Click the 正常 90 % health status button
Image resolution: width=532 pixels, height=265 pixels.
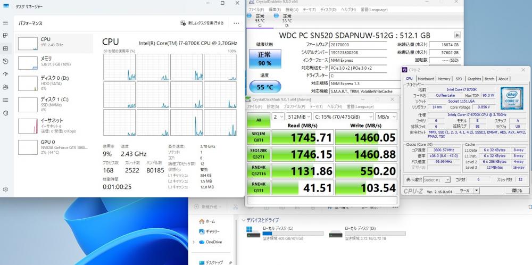tap(265, 59)
